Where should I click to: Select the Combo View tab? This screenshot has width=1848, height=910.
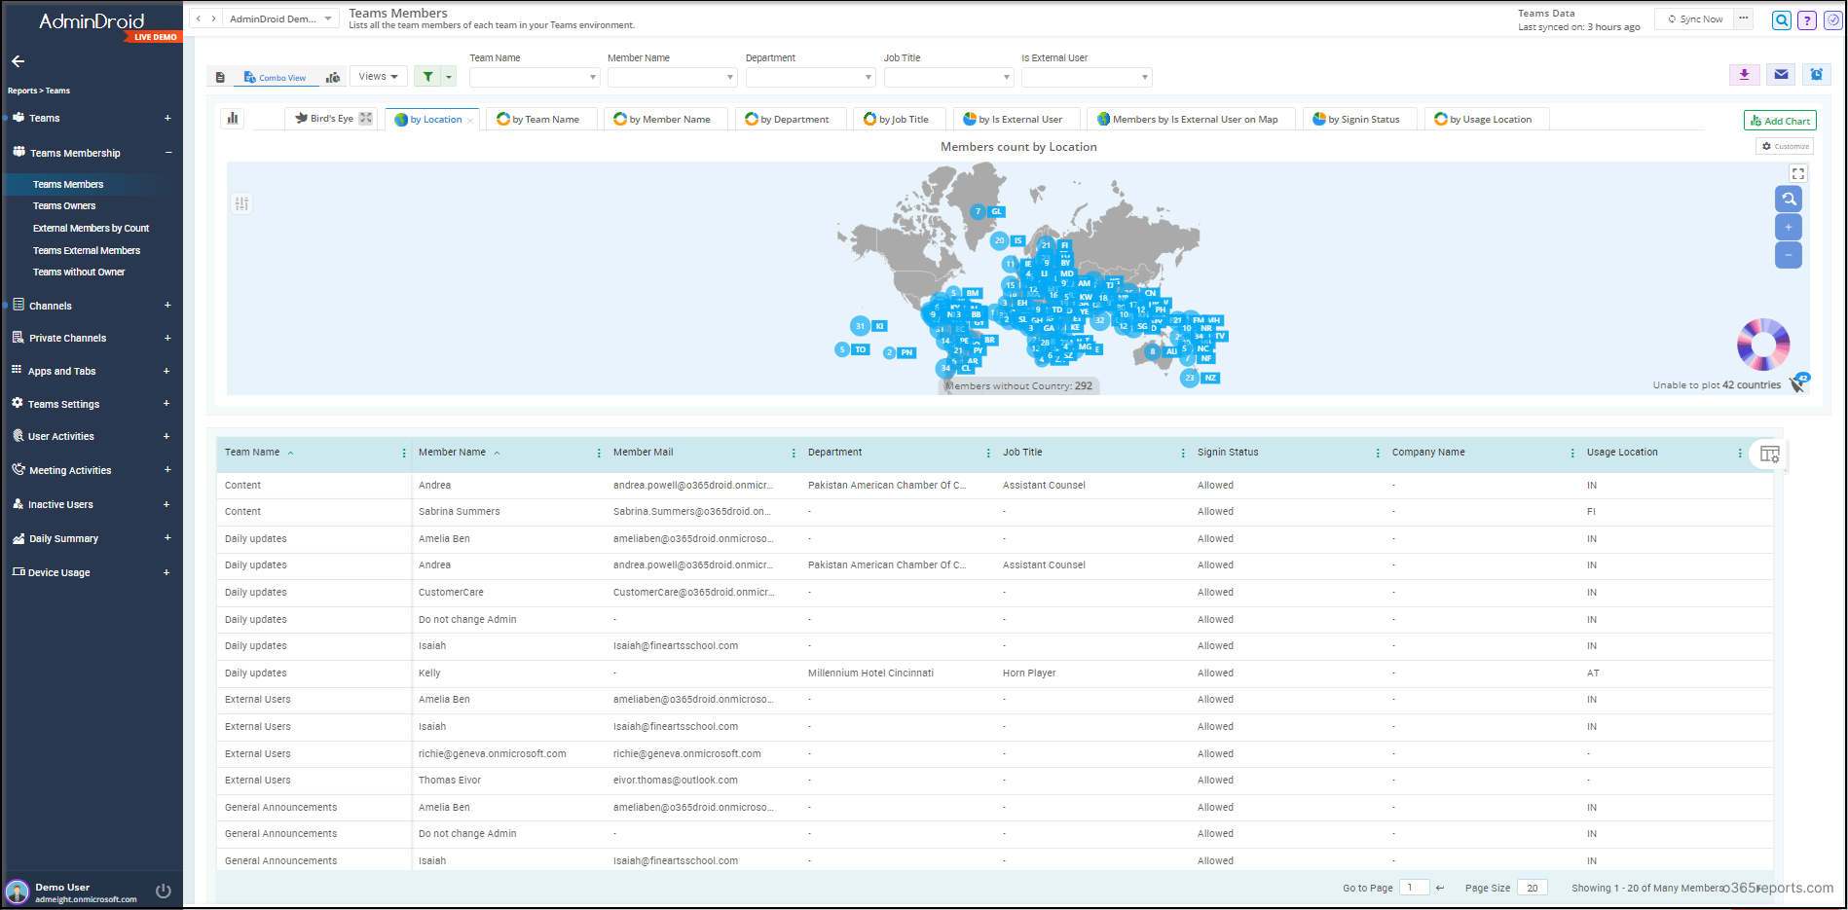(x=276, y=77)
